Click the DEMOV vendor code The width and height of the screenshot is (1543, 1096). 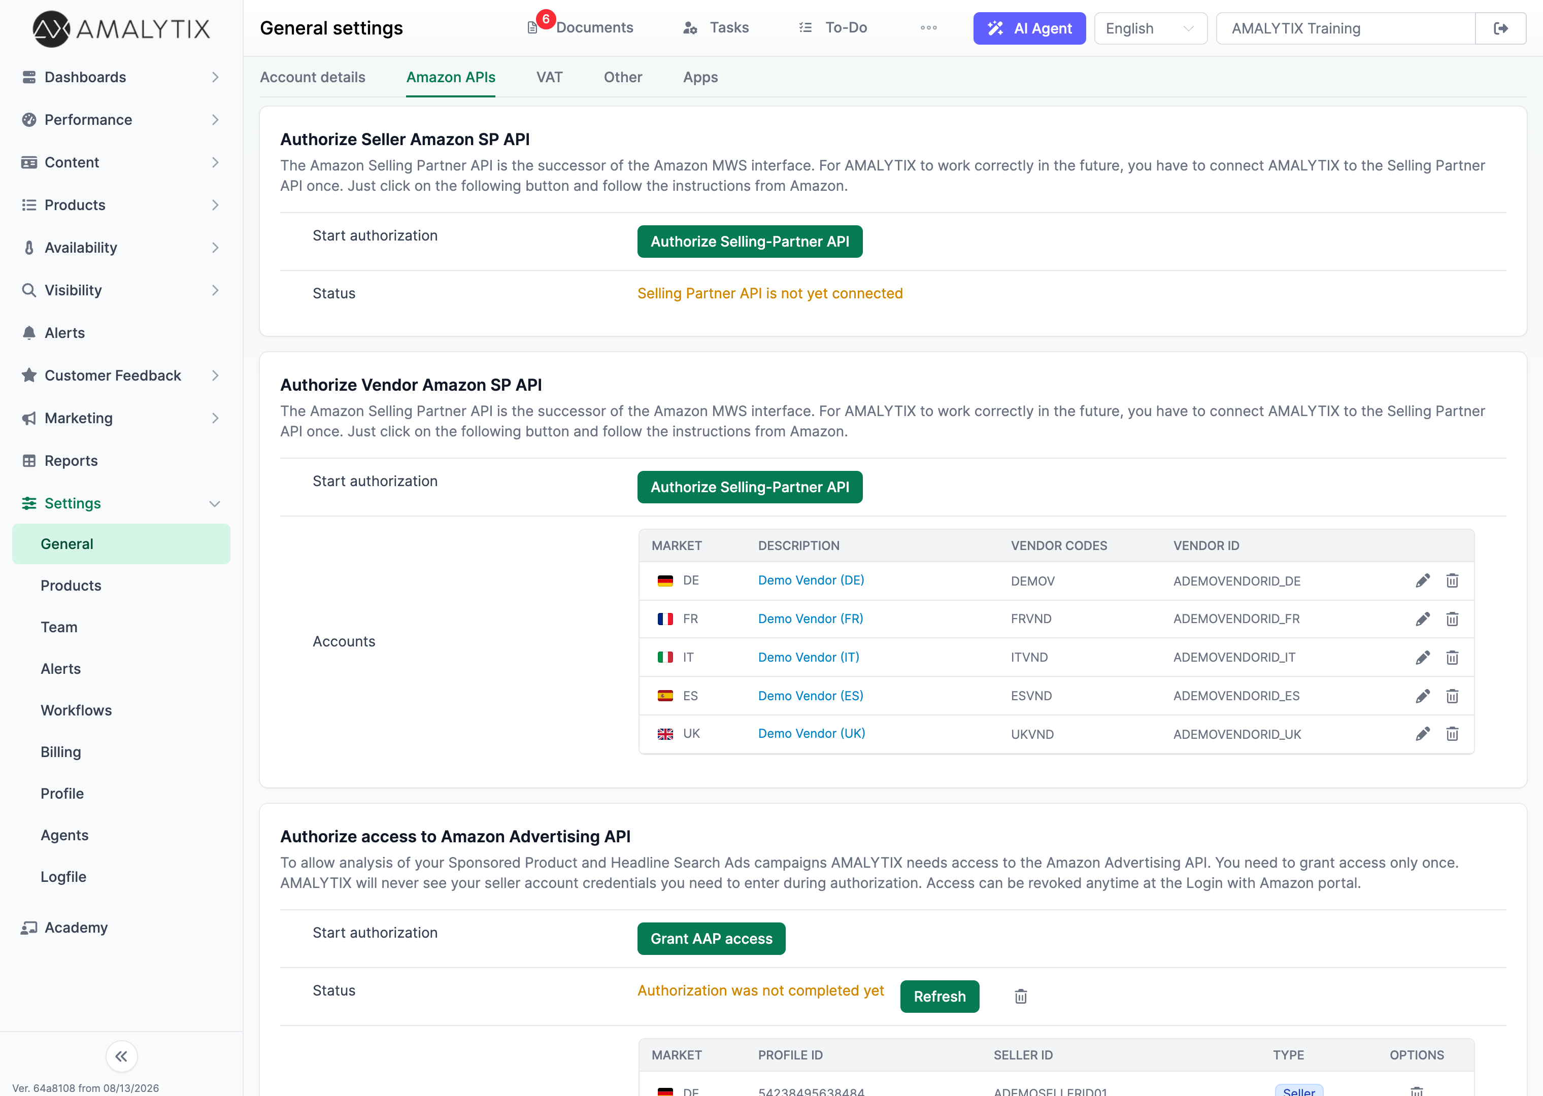tap(1033, 580)
